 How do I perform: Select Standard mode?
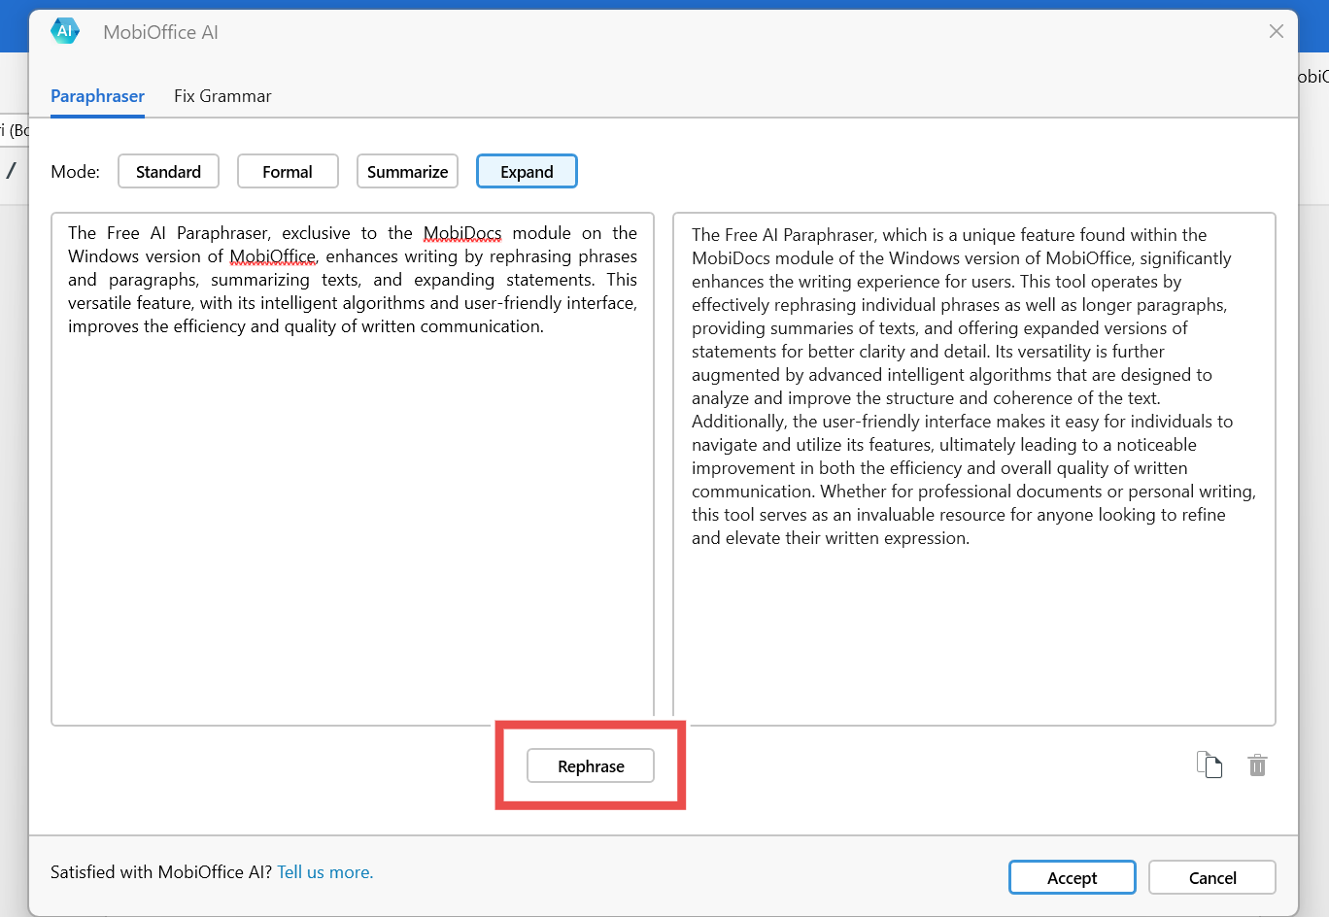[x=168, y=171]
